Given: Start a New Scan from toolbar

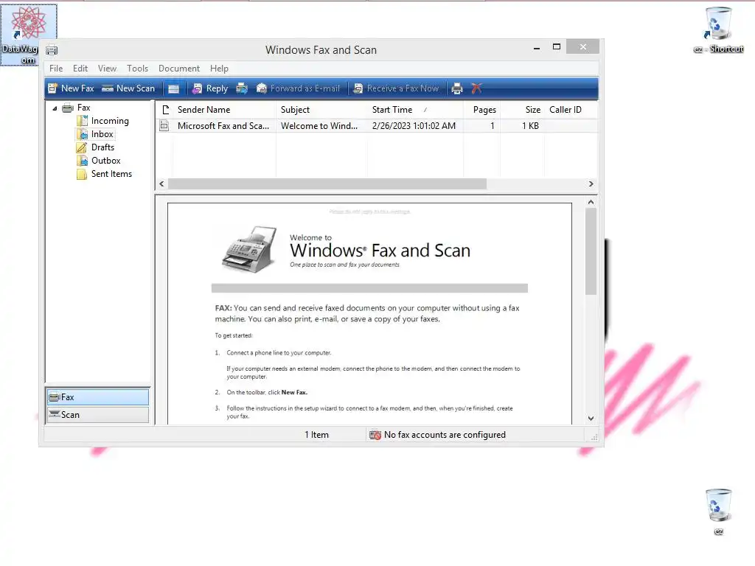Looking at the screenshot, I should pyautogui.click(x=128, y=88).
